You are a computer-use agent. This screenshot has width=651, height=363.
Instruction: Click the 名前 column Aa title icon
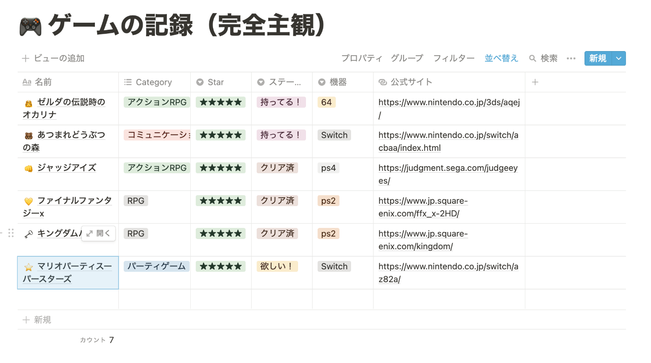[x=27, y=82]
